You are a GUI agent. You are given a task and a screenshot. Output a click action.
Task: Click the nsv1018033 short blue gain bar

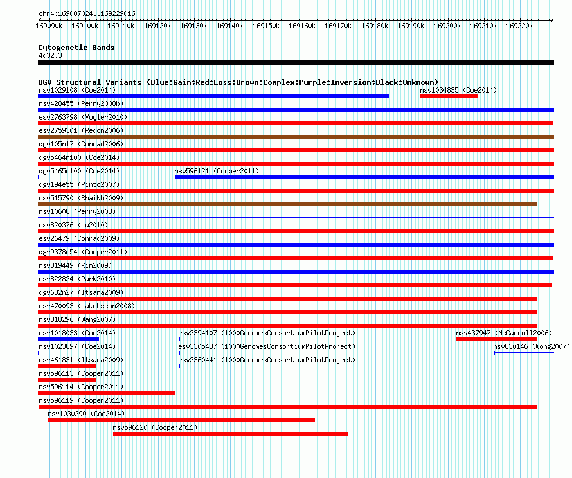click(68, 339)
